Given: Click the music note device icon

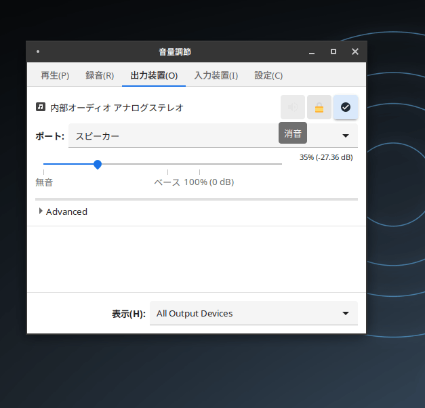Looking at the screenshot, I should 41,107.
